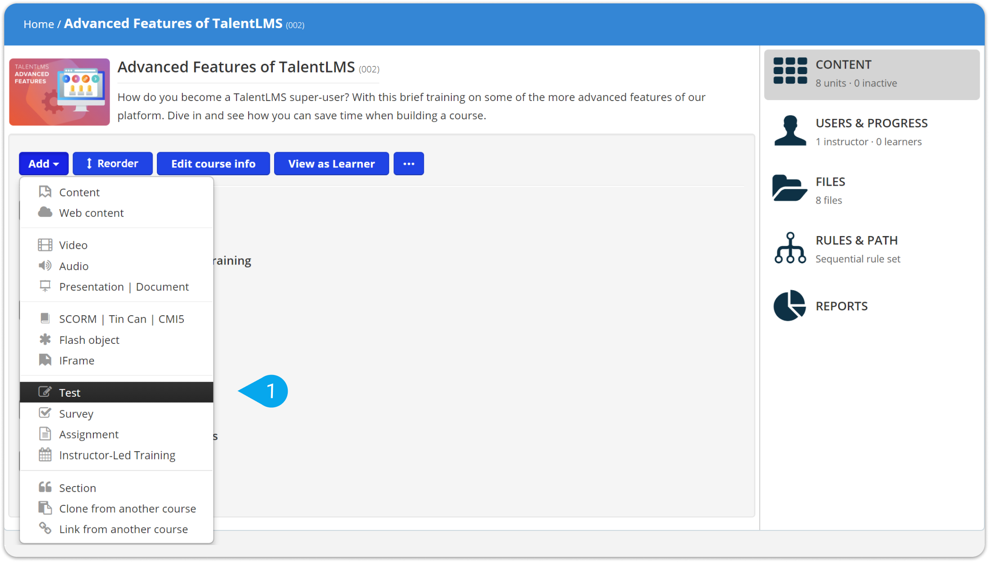Click the course thumbnail image
Viewport: 989px width, 562px height.
pyautogui.click(x=60, y=92)
